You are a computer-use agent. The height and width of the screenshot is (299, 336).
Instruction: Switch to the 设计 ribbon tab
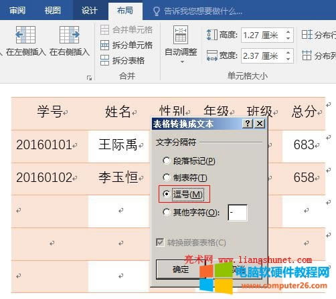tap(90, 10)
